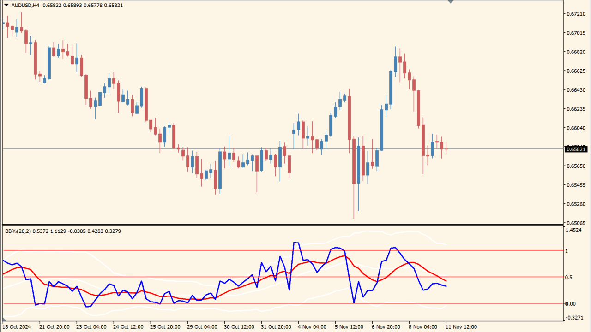Click the 18 Oct 2024 date label
Screen dimensions: 591x332
(x=17, y=327)
